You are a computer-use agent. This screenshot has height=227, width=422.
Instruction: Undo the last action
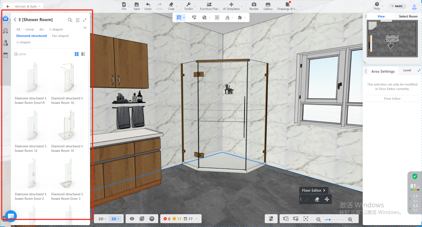[148, 4]
